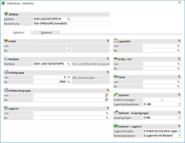The width and height of the screenshot is (185, 143).
Task: Open the Bestandsoptionen dropdown
Action: tap(179, 136)
